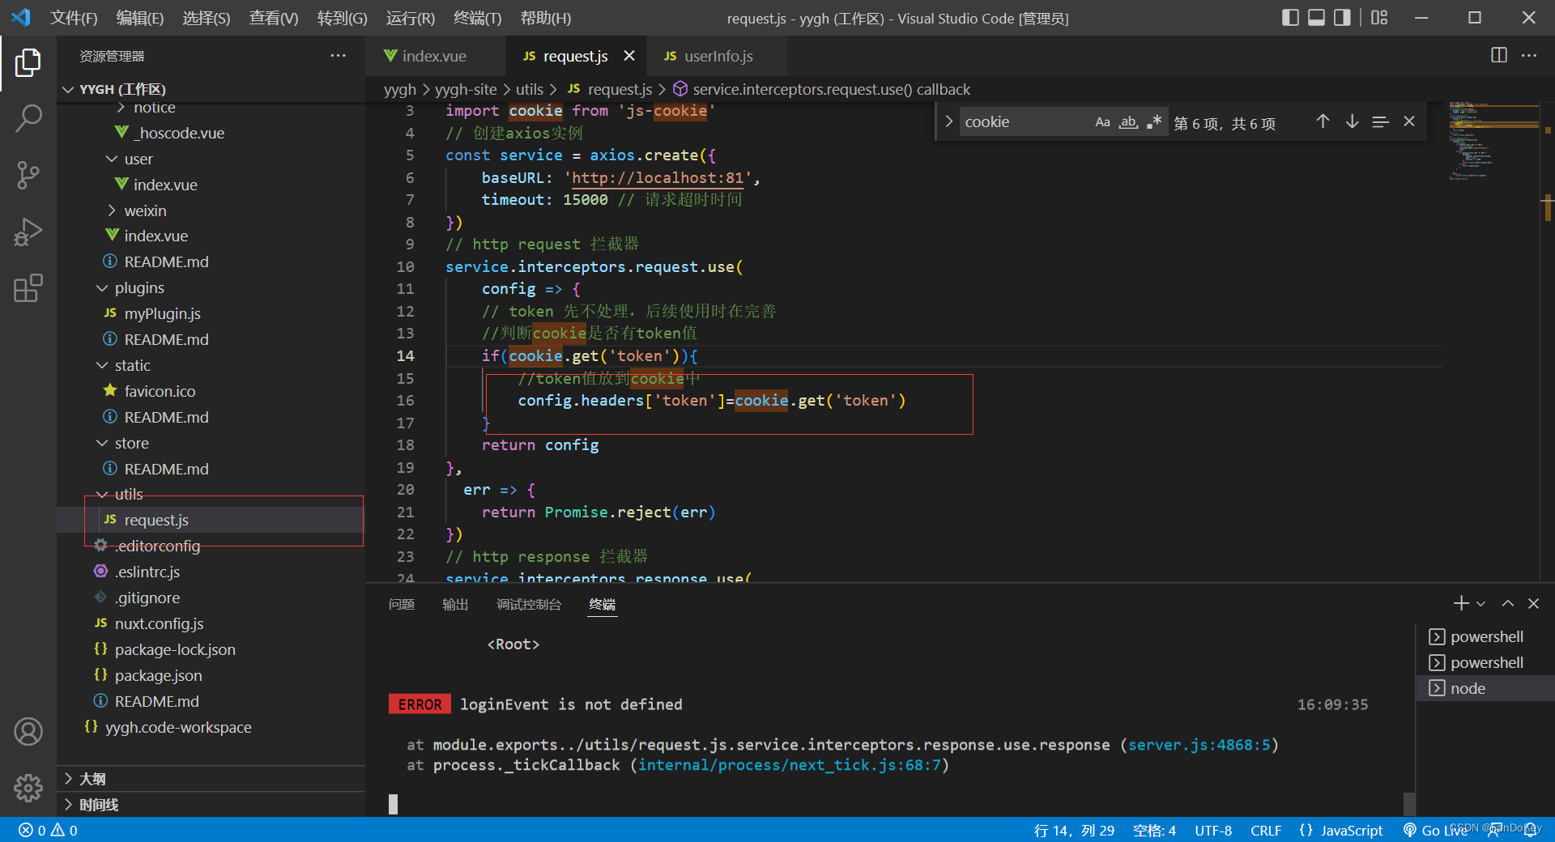Change CRLF end of line setting

click(x=1265, y=830)
